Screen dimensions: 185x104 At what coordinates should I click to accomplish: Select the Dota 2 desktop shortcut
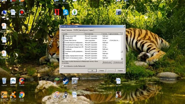[13, 2]
